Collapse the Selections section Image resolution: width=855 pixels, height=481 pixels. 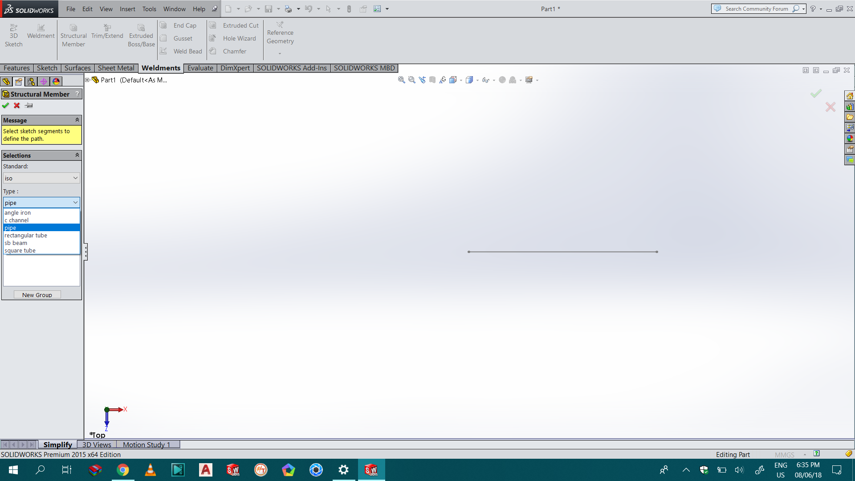pyautogui.click(x=77, y=155)
